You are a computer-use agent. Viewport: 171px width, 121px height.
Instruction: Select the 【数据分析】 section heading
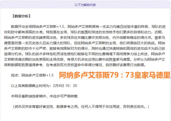point(21,16)
